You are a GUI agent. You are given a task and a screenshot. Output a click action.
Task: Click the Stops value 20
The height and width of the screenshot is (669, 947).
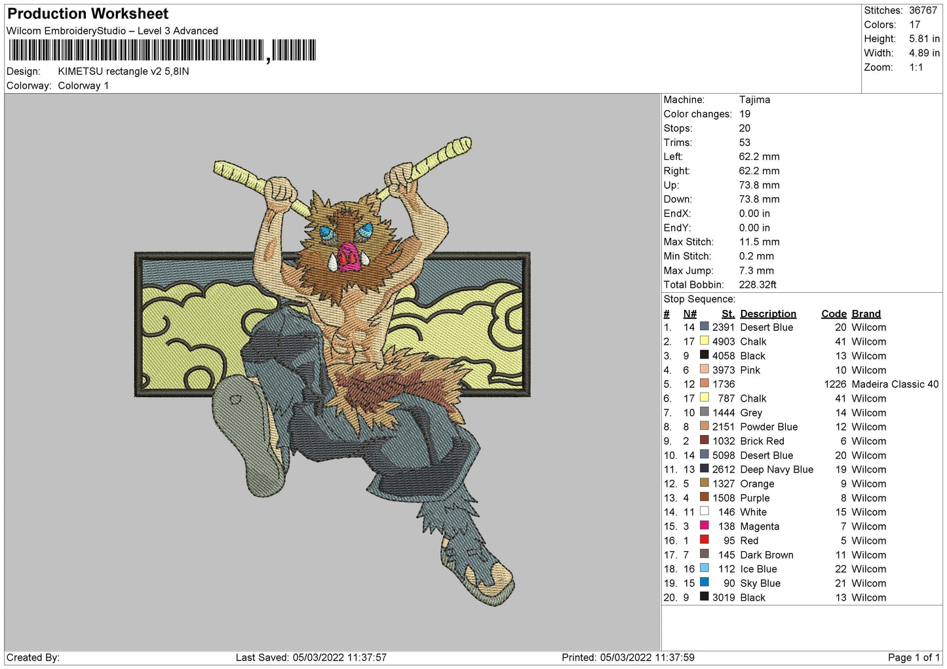(x=744, y=128)
